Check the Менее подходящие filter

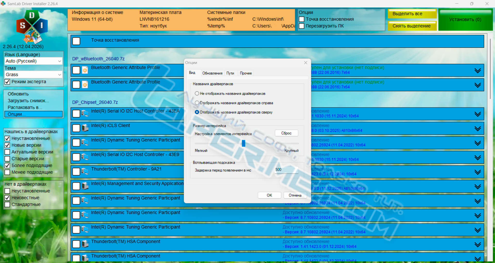[x=7, y=172]
